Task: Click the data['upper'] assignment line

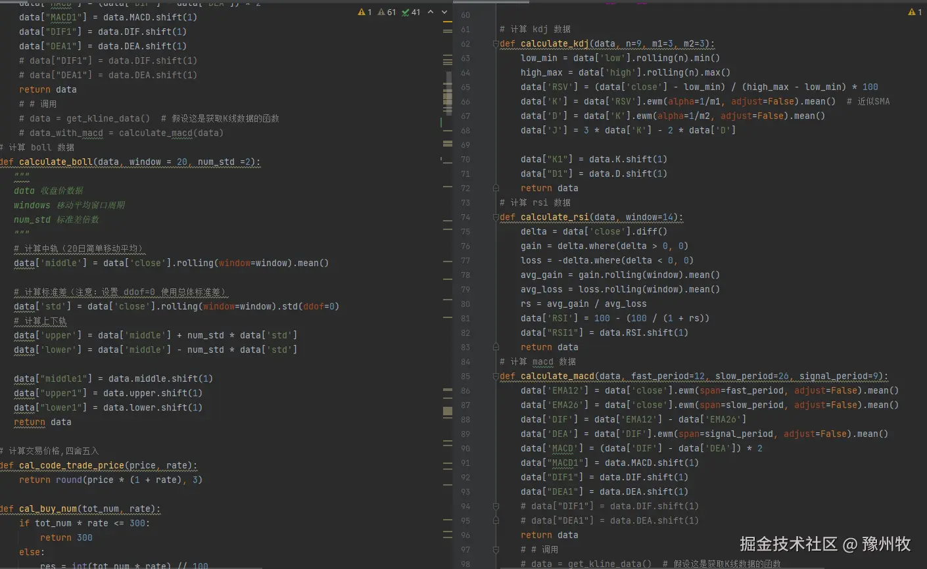Action: tap(156, 336)
